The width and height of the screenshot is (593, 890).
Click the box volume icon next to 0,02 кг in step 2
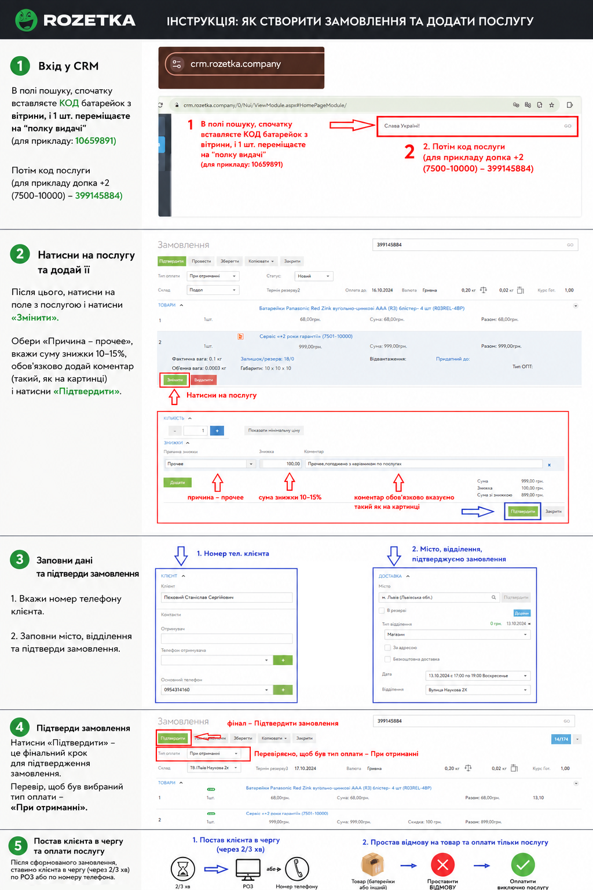click(520, 290)
